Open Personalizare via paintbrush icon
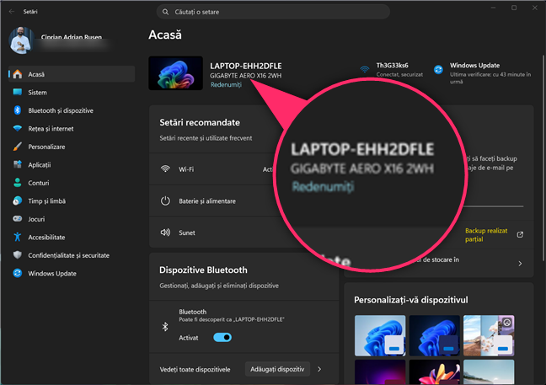This screenshot has height=385, width=546. (x=18, y=147)
